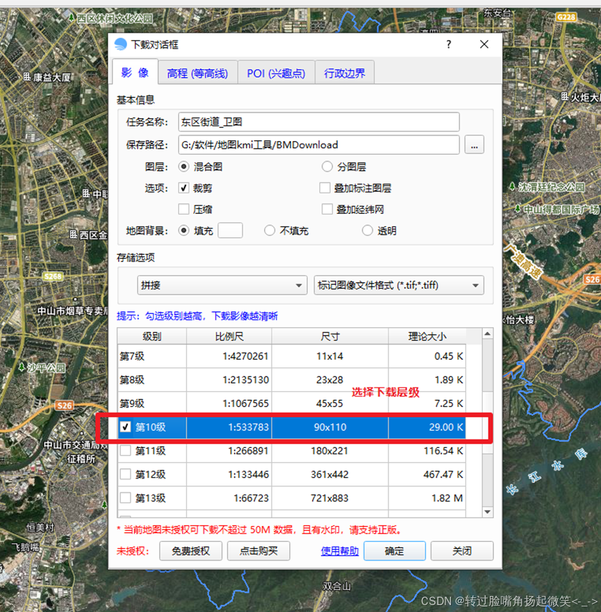Click the 90x110 size cell
The image size is (601, 612).
330,427
